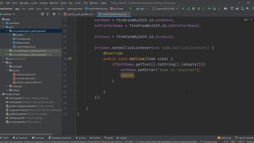254x143 pixels.
Task: Click the override gutter icon on line 30
Action: click(x=70, y=59)
